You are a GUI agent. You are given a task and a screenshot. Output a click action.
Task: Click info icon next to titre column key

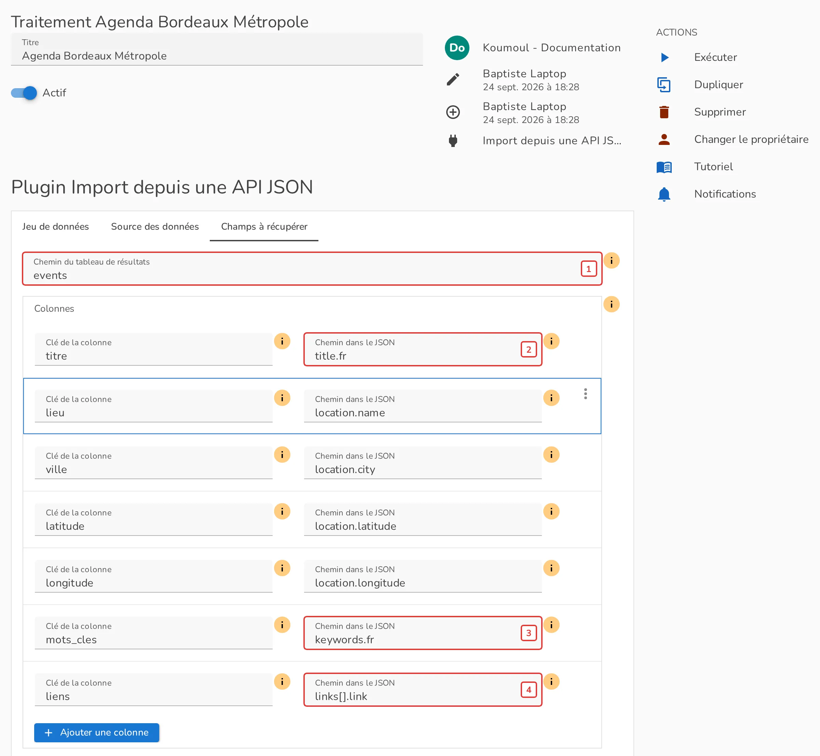[282, 341]
